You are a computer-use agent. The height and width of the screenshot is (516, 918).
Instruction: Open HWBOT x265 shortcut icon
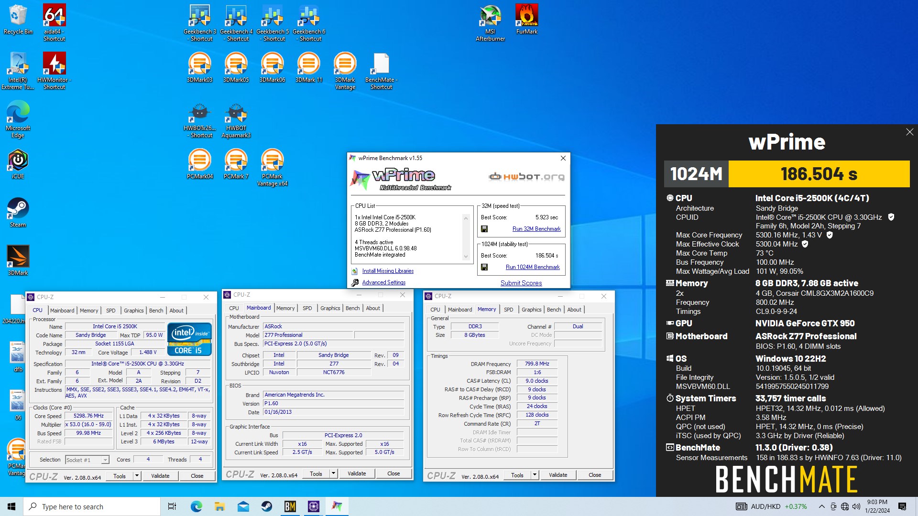[200, 119]
